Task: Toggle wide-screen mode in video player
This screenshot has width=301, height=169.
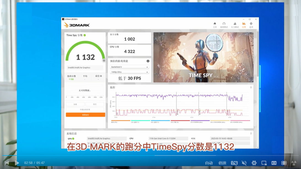Action: click(x=274, y=163)
